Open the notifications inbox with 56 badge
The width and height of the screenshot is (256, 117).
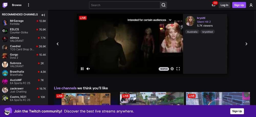(x=214, y=5)
